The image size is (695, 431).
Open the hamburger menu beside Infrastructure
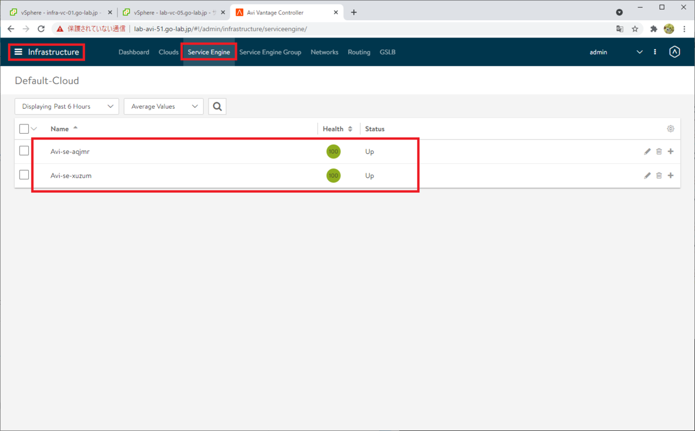pos(19,52)
